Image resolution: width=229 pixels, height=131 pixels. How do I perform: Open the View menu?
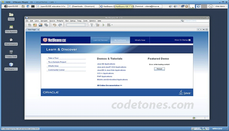37,21
